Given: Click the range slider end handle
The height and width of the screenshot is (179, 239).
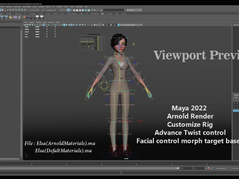Looking at the screenshot, I should pyautogui.click(x=178, y=168).
